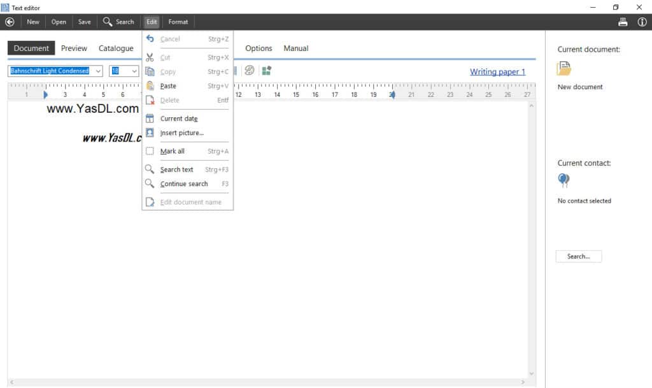
Task: Click the www.YasDL.com first text line
Action: click(x=93, y=108)
